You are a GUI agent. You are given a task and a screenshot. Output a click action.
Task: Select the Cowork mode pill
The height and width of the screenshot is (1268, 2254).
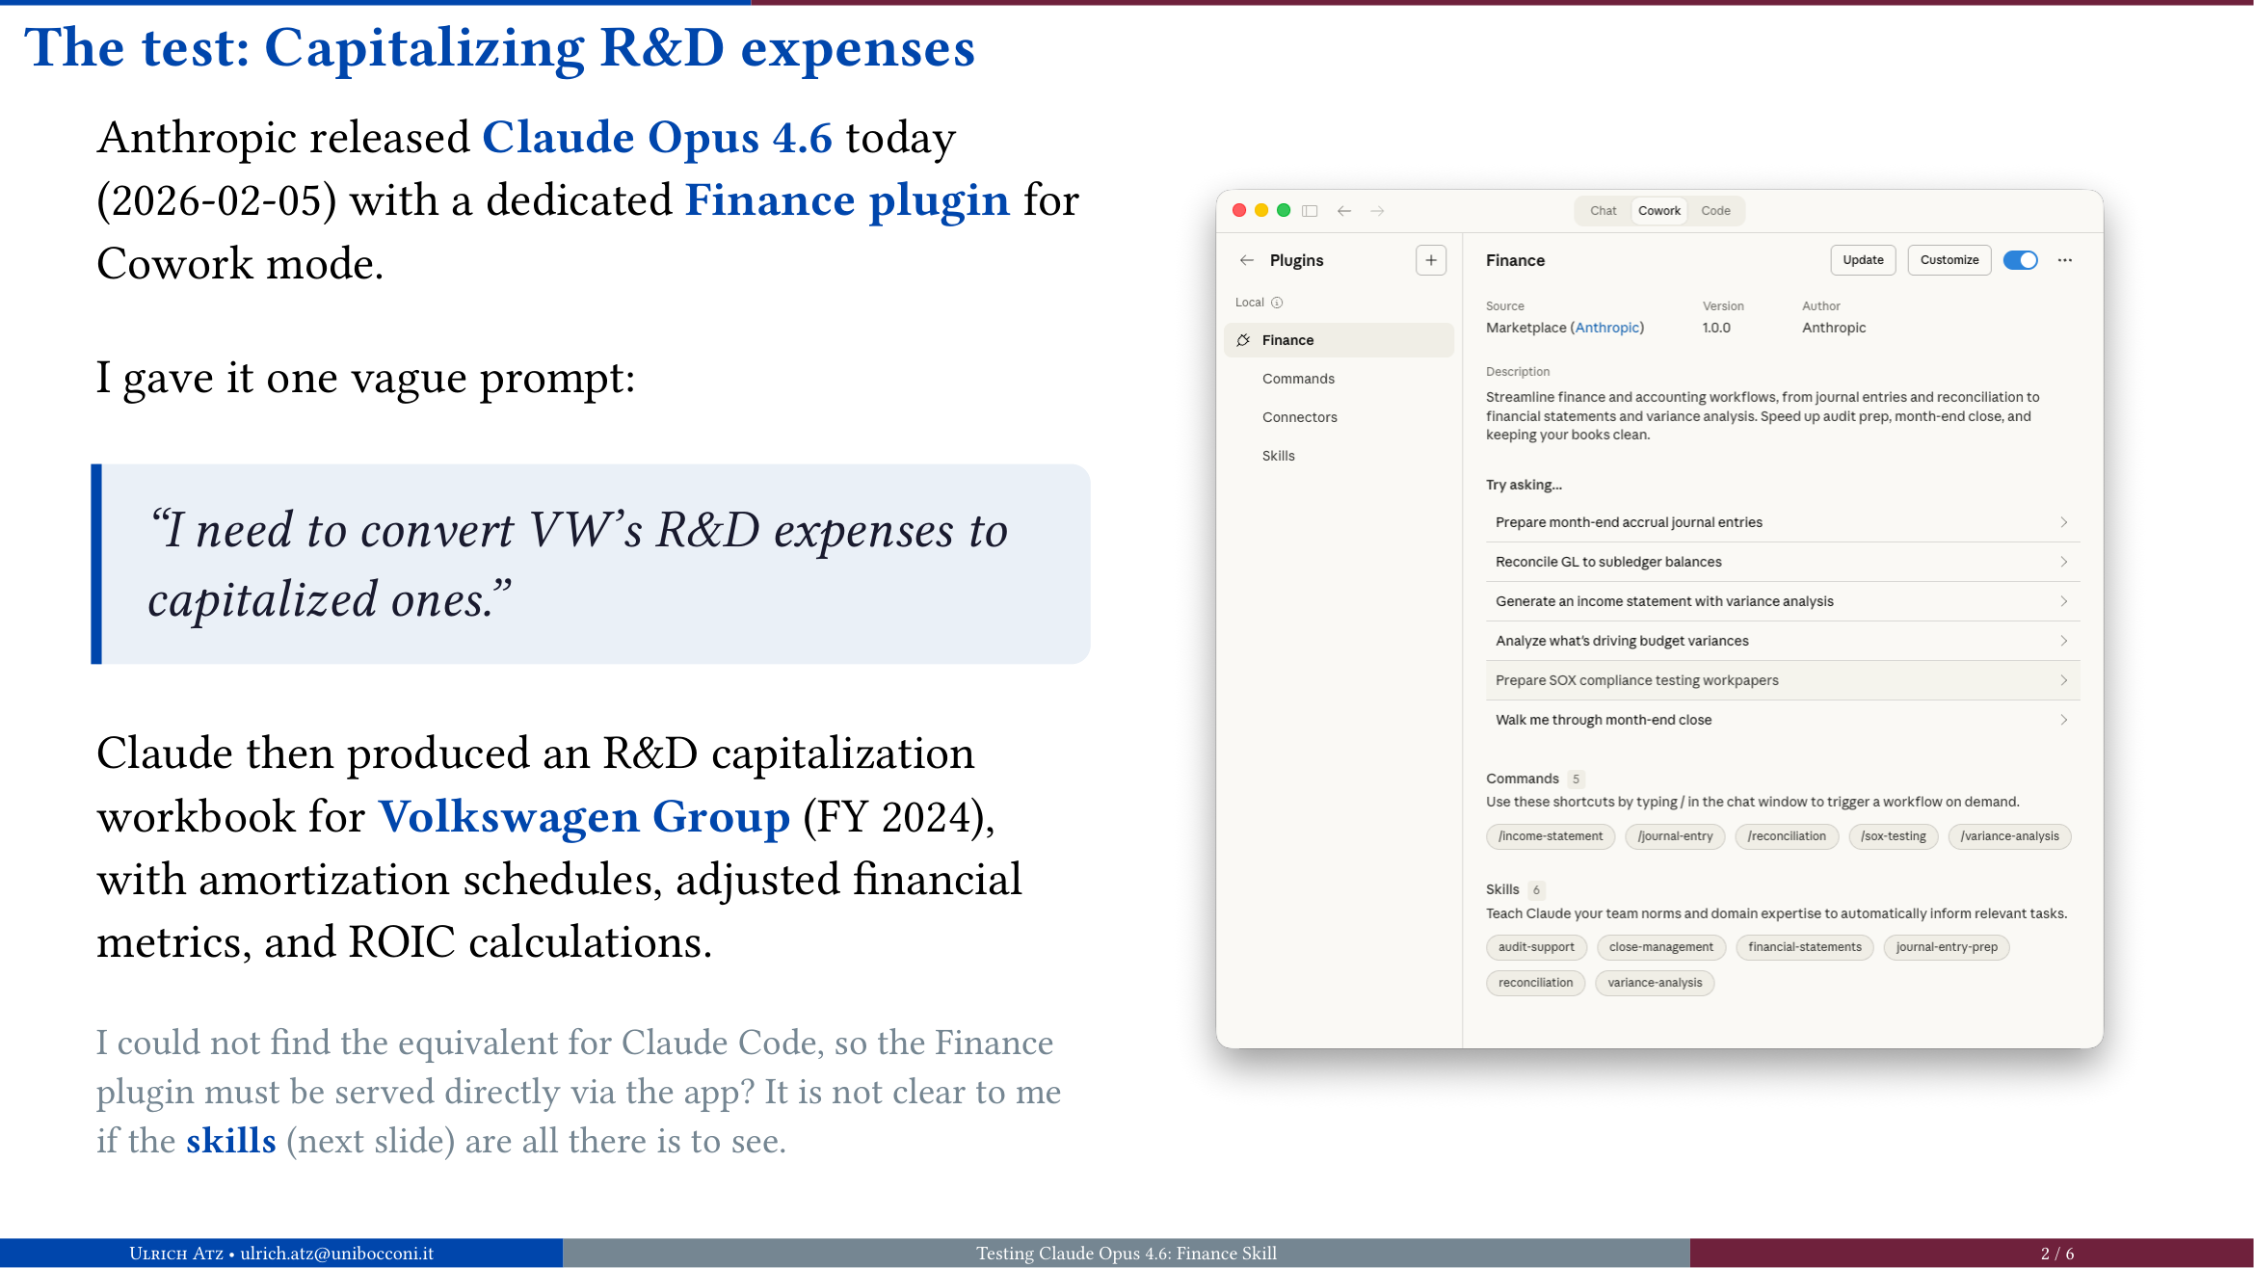1658,210
